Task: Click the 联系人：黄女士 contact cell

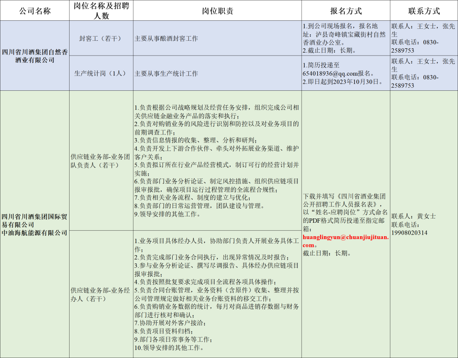Action: 424,224
